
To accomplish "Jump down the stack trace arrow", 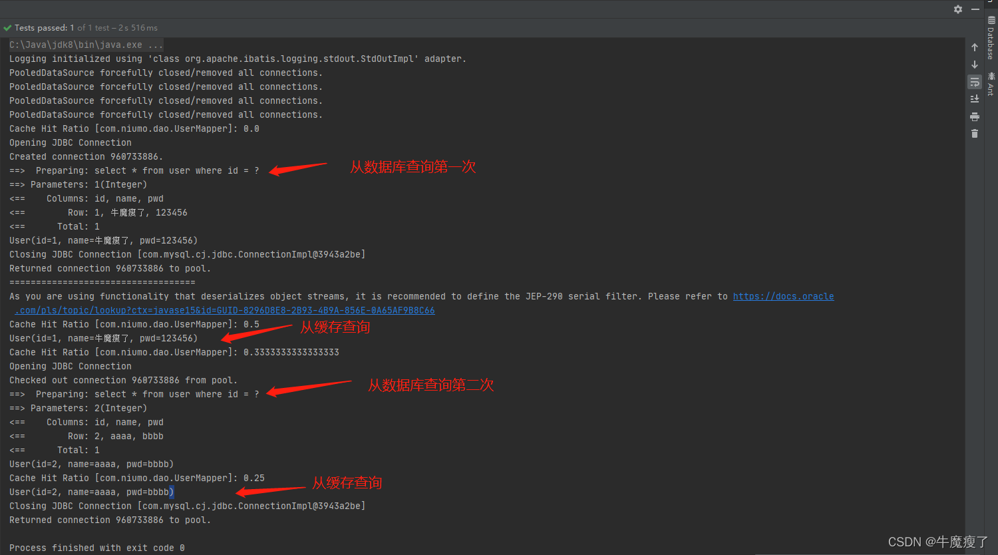I will point(975,65).
